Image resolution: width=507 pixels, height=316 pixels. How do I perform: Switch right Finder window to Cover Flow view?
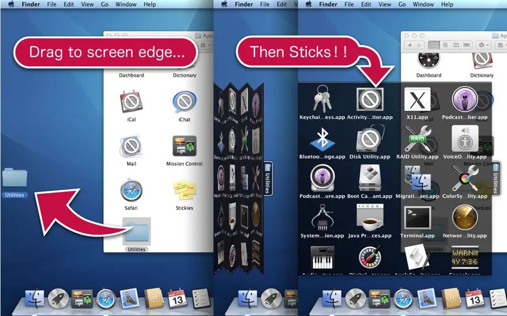pyautogui.click(x=466, y=45)
